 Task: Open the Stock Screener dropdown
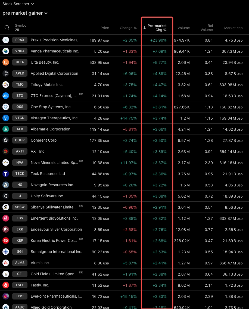point(18,4)
